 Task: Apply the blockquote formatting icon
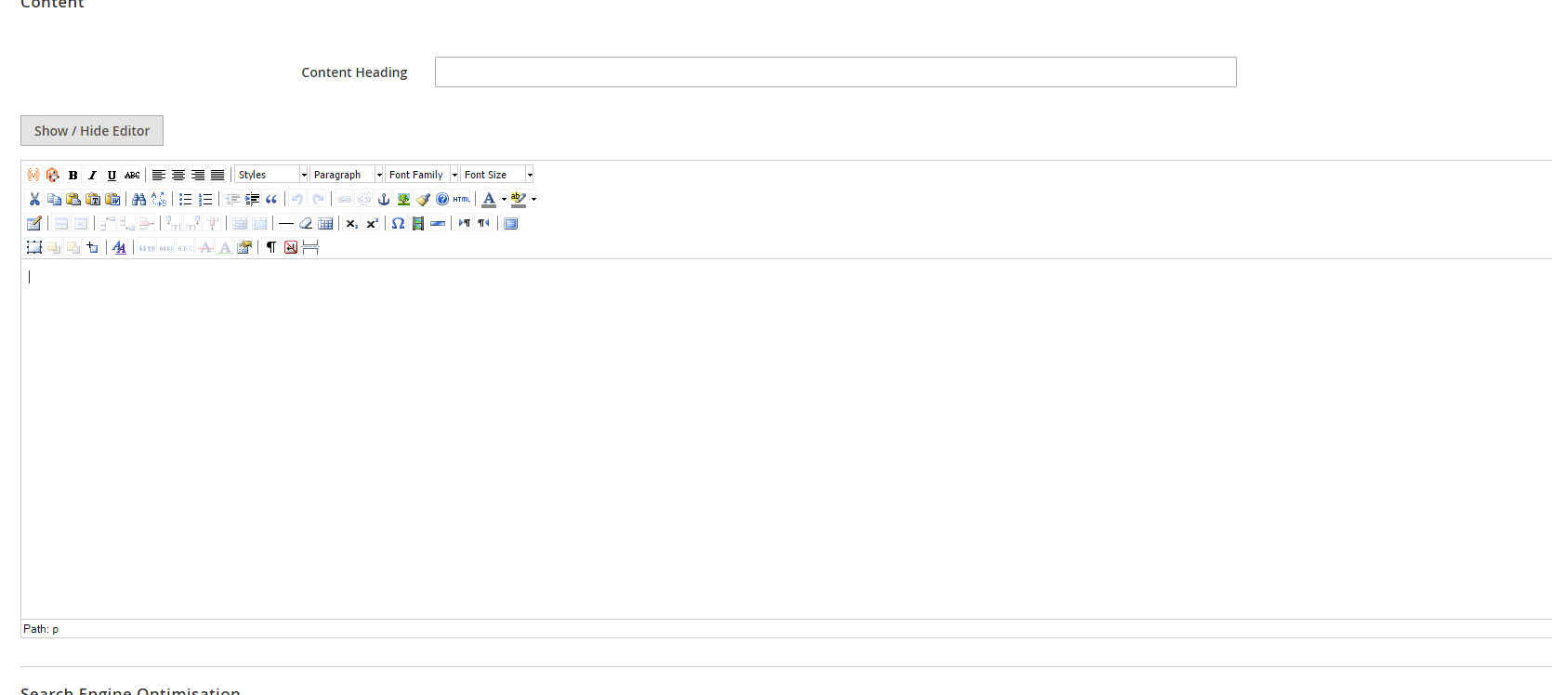tap(271, 199)
